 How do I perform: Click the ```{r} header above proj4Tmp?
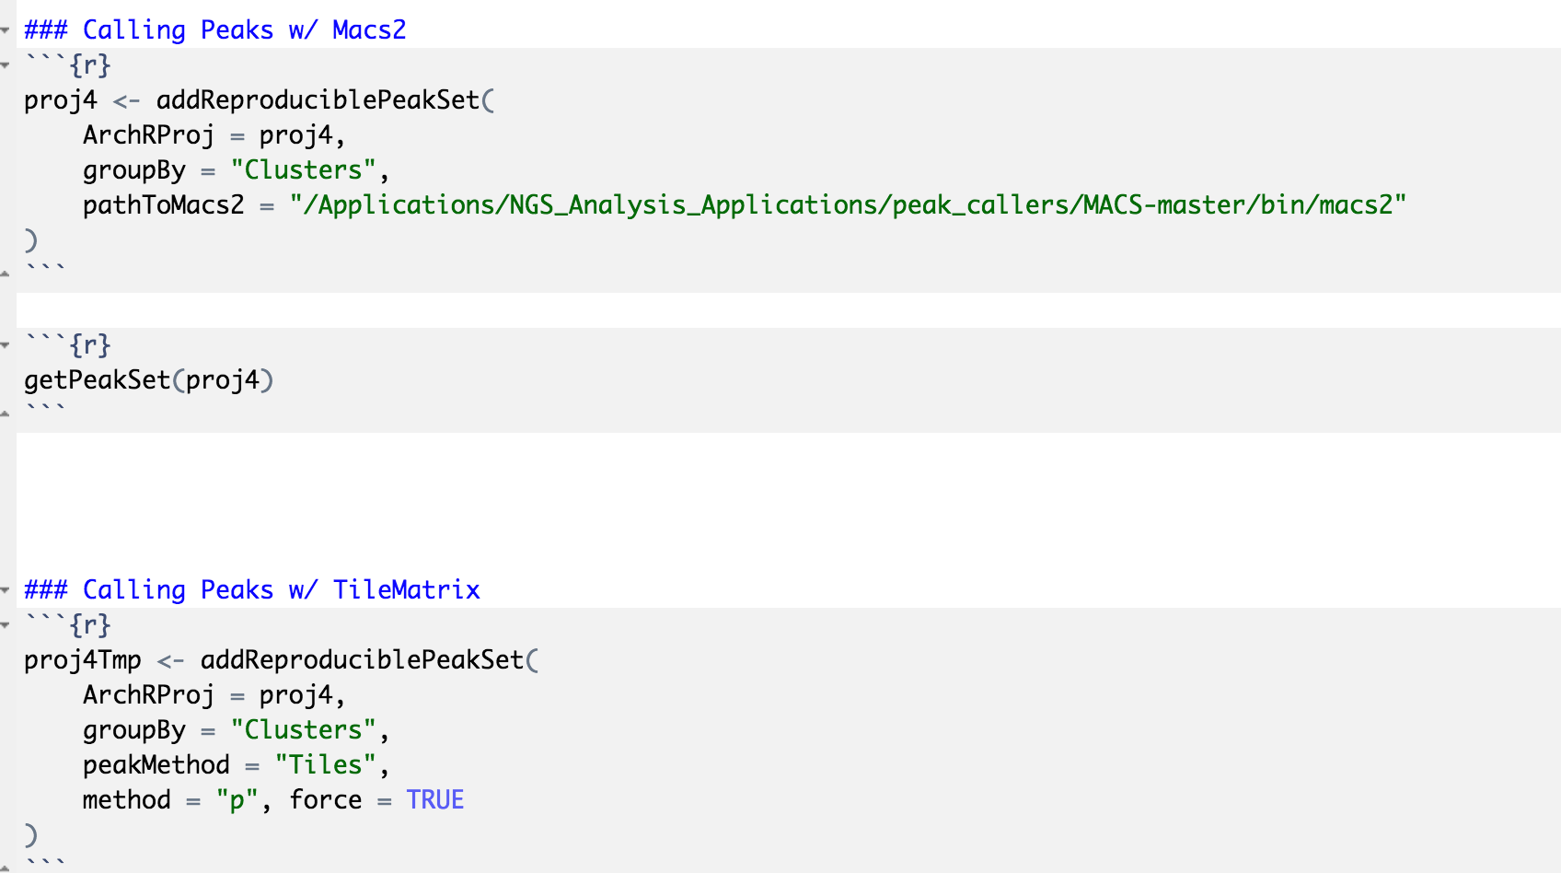[x=68, y=625]
